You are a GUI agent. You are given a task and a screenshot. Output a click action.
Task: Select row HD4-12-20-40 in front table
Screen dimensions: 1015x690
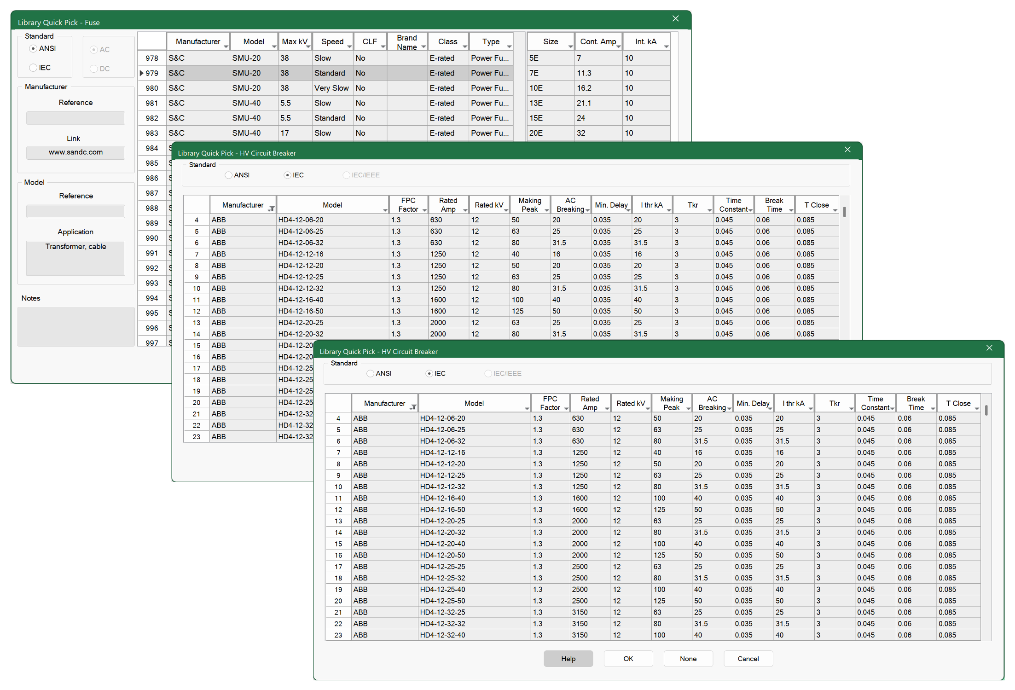[442, 544]
